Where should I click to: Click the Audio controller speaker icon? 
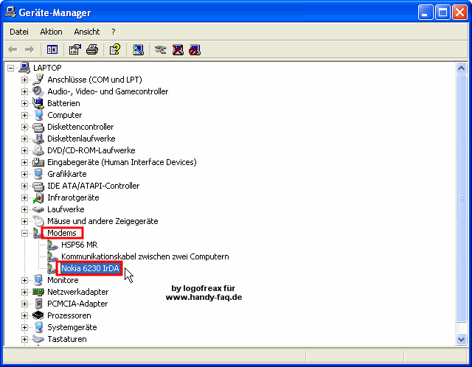click(x=38, y=91)
